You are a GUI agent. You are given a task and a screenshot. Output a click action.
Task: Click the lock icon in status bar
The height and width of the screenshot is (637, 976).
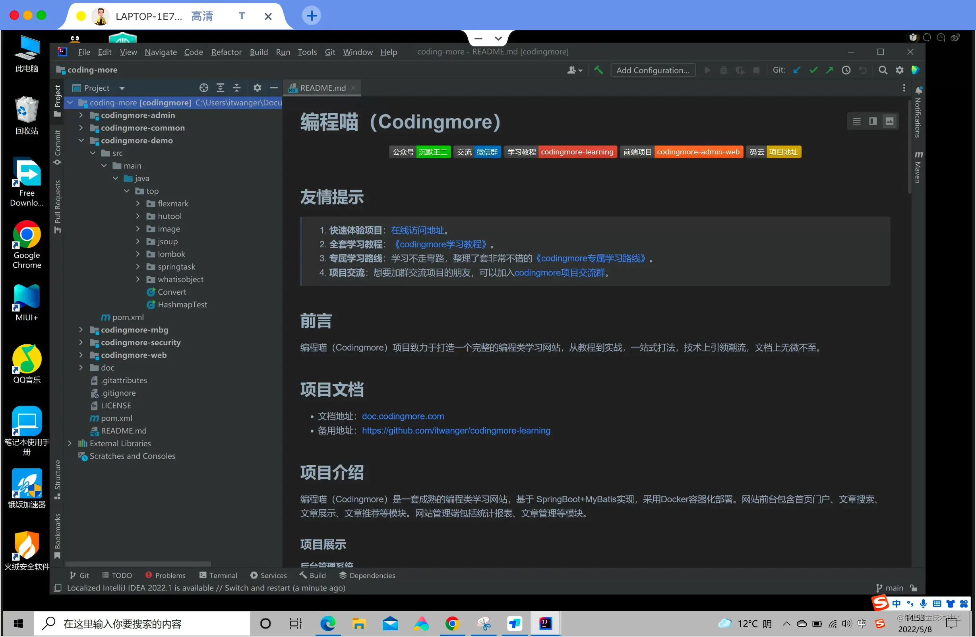click(913, 588)
